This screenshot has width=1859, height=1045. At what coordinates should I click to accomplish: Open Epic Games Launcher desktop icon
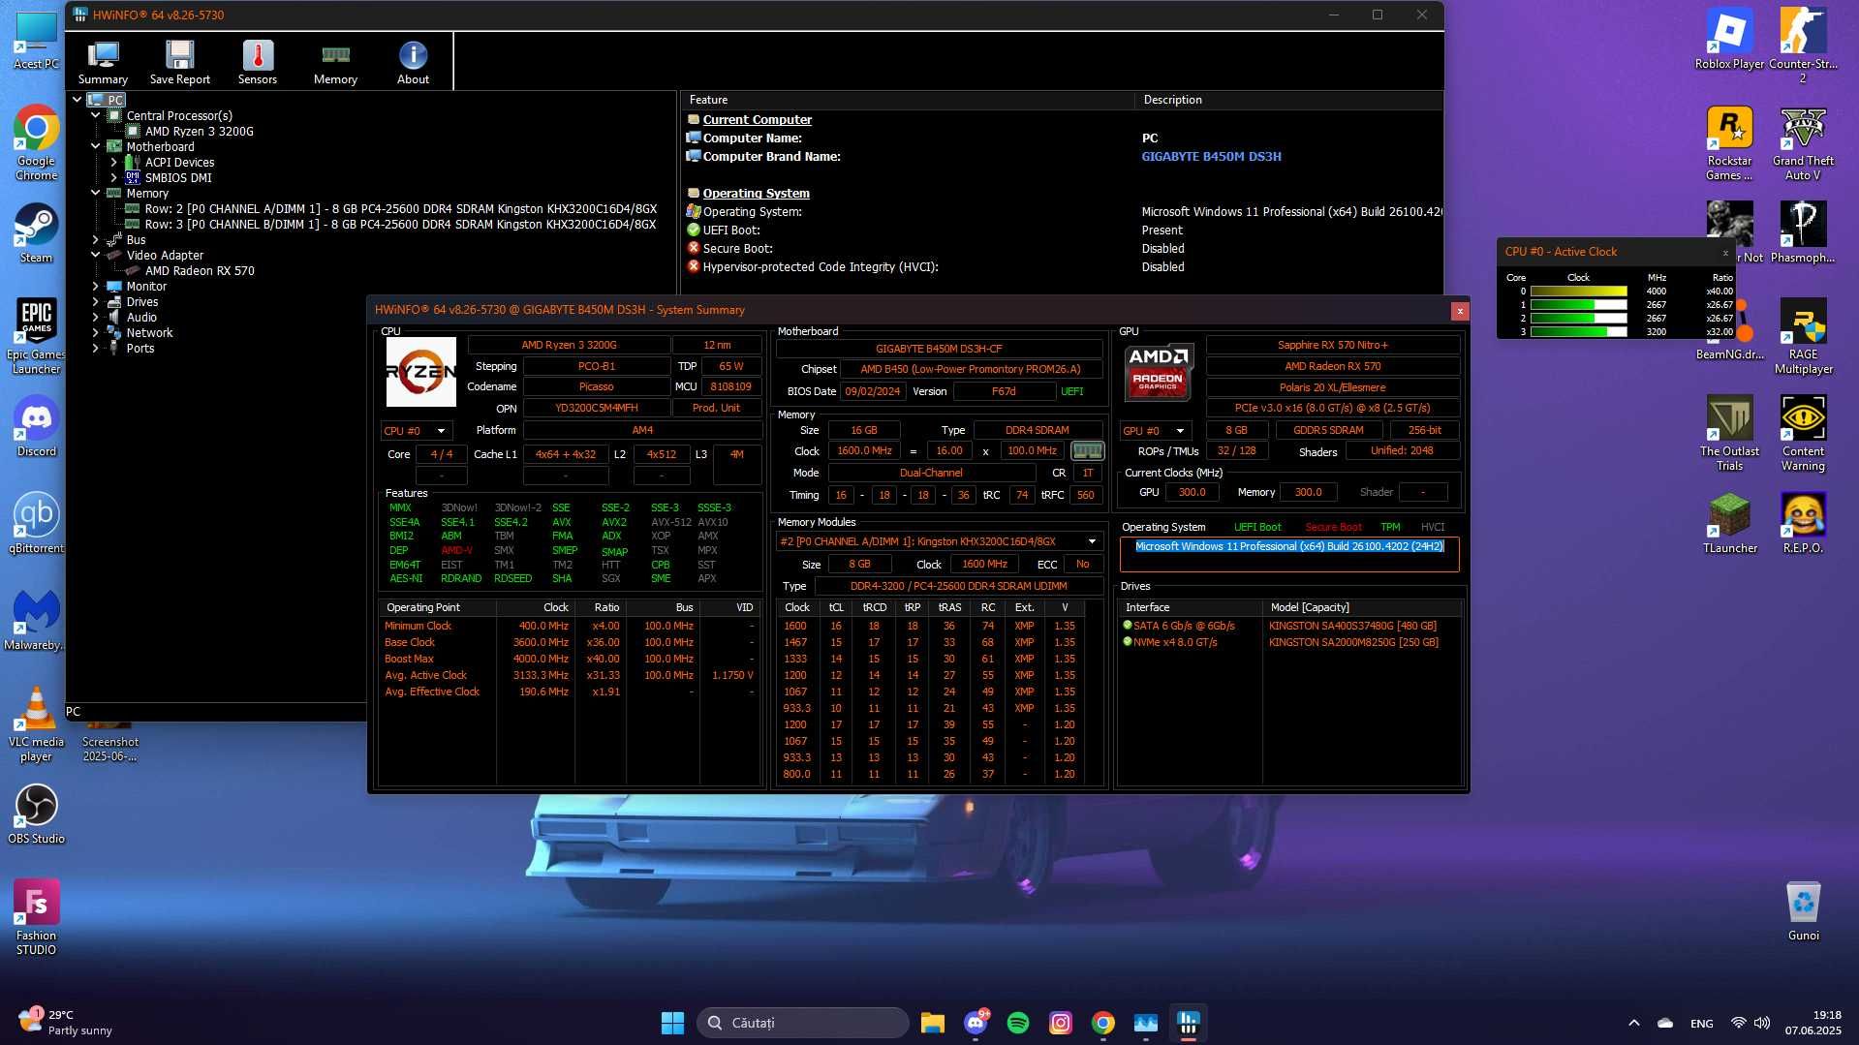pos(36,336)
